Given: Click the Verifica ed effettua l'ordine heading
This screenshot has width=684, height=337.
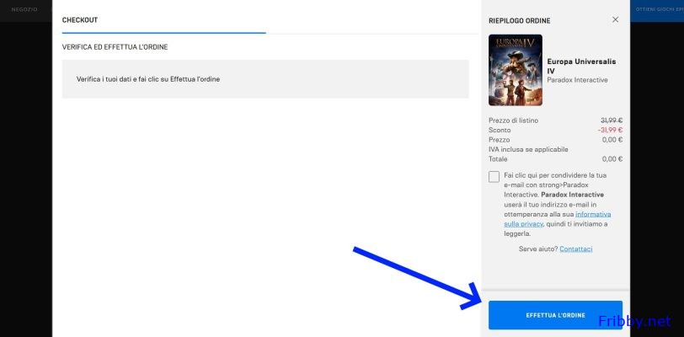Looking at the screenshot, I should 120,47.
